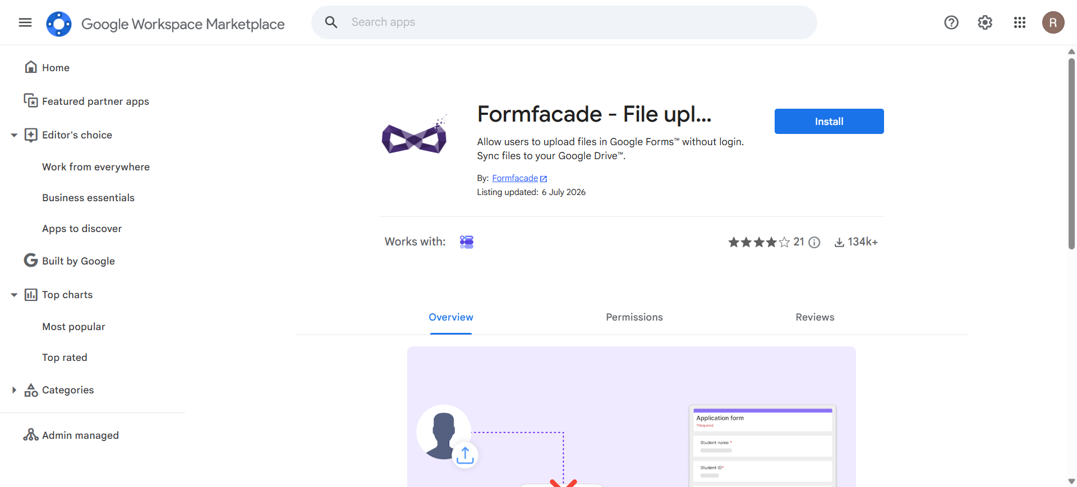Open Apps to discover
1077x487 pixels.
(82, 229)
